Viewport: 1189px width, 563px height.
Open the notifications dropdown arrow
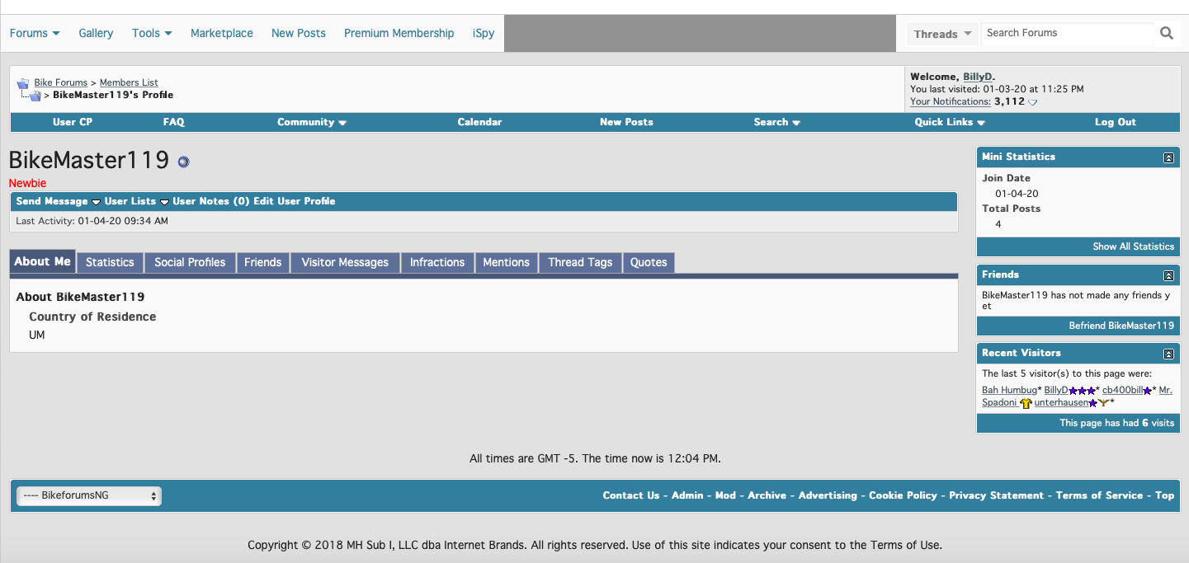pyautogui.click(x=1032, y=102)
